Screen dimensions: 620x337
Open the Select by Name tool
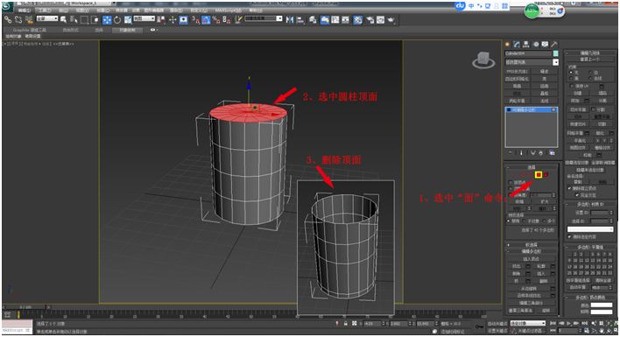pyautogui.click(x=74, y=19)
